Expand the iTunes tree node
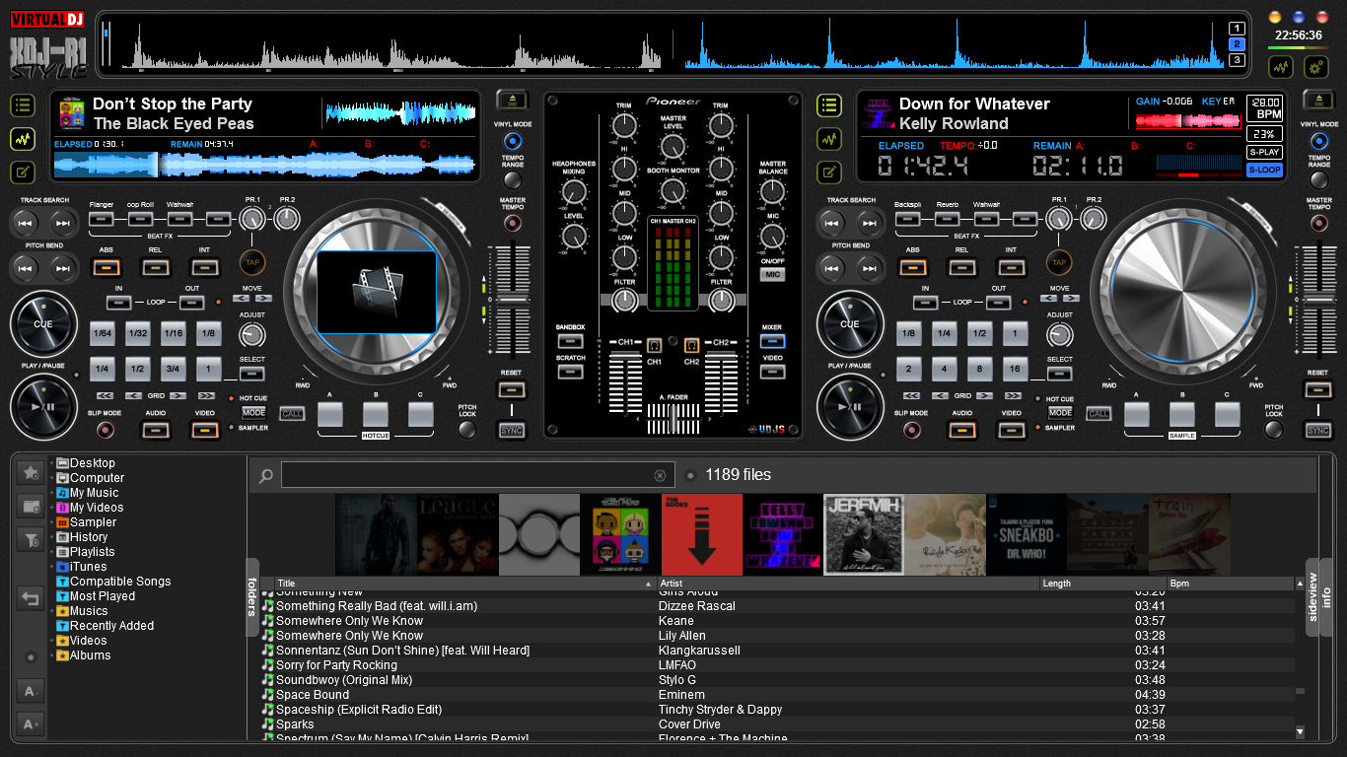The height and width of the screenshot is (757, 1347). point(51,567)
